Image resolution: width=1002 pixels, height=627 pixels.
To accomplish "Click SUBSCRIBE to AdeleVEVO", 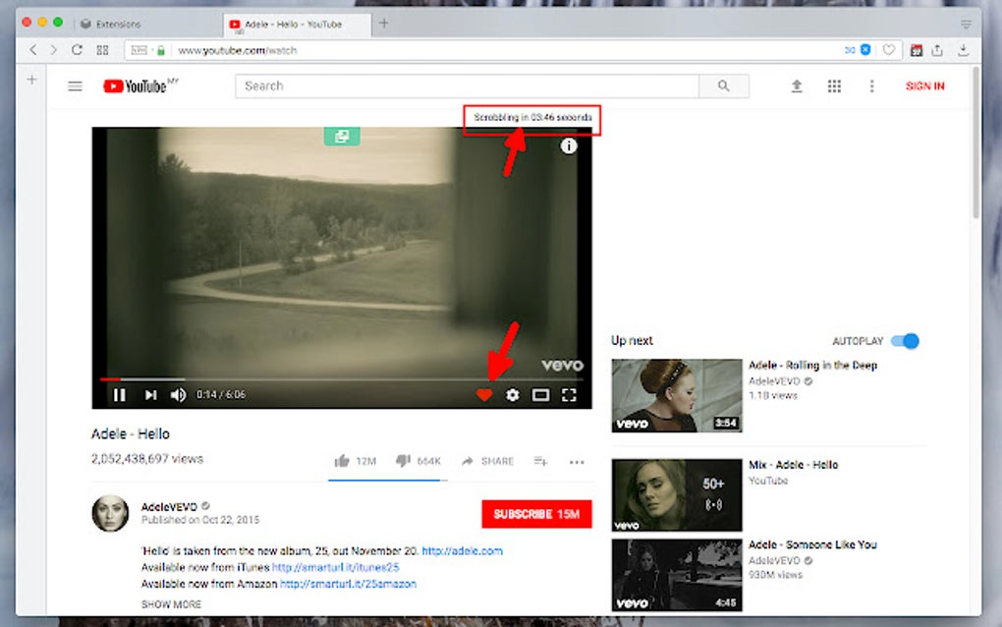I will pos(535,514).
